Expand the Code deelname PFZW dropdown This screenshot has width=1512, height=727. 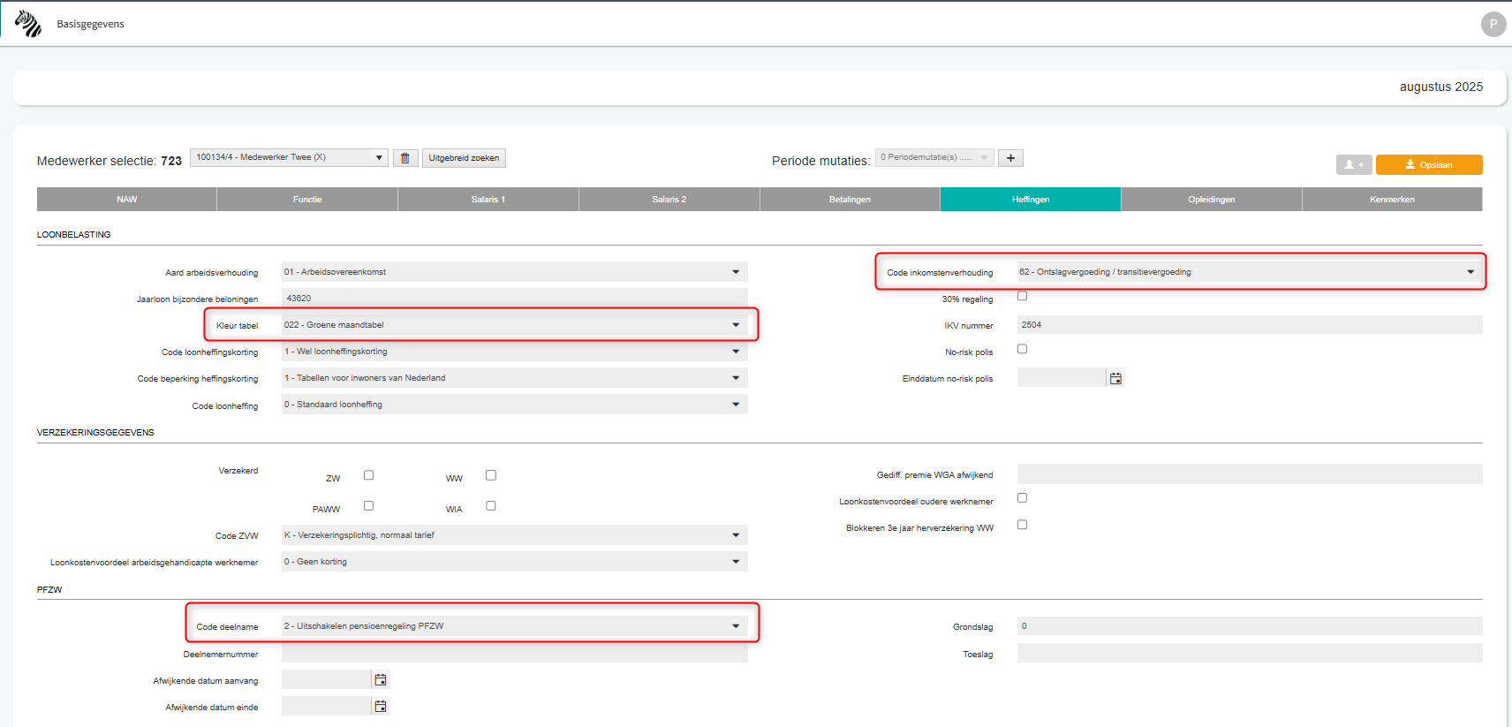coord(514,626)
